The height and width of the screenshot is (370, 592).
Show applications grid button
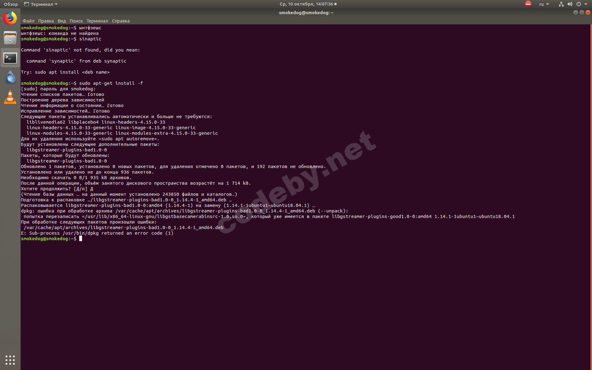pyautogui.click(x=10, y=360)
